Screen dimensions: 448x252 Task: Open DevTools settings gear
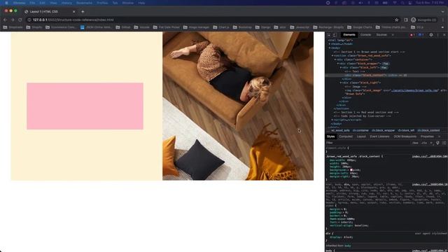point(431,35)
